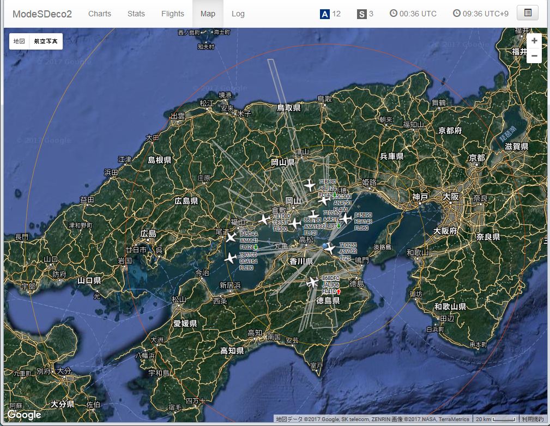Click the ModeSDeco2 brand title
The image size is (550, 426).
[x=42, y=14]
